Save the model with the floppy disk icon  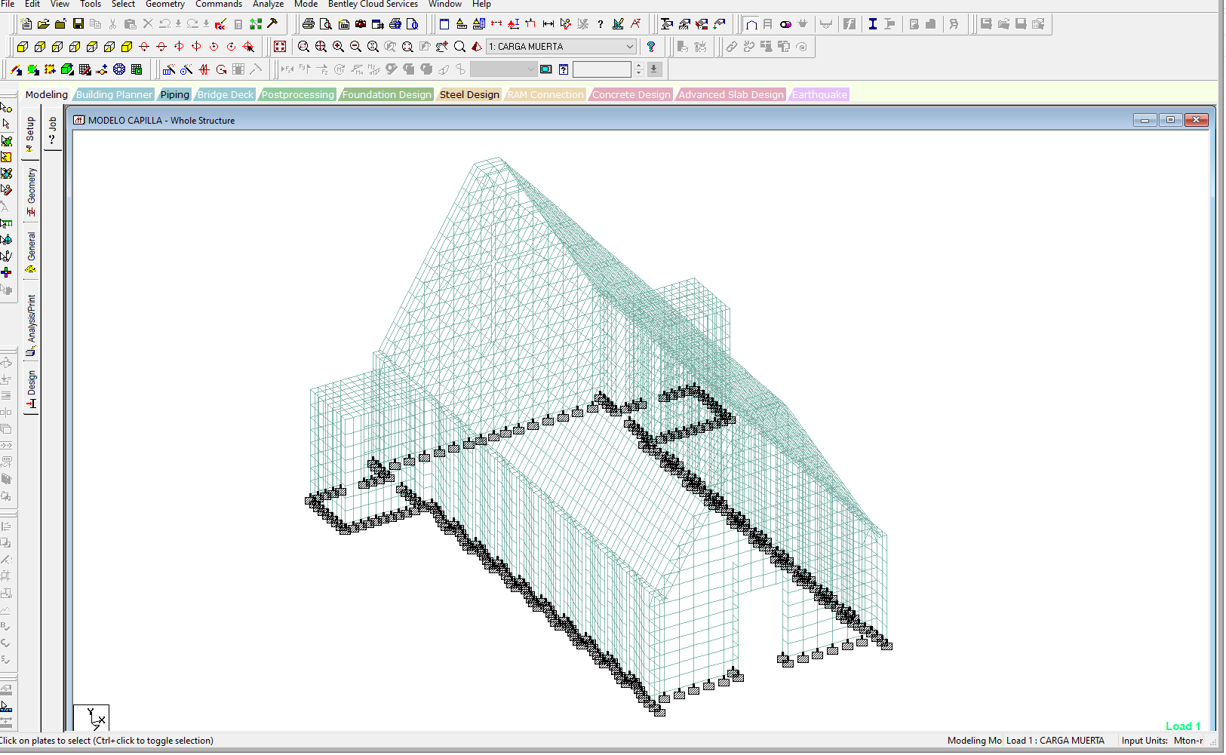coord(78,24)
